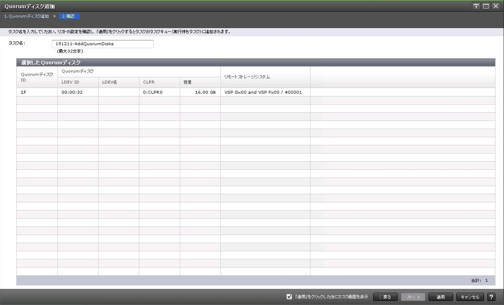Select step 2 確認 breadcrumb tab
Viewport: 504px width, 305px height.
click(x=69, y=16)
